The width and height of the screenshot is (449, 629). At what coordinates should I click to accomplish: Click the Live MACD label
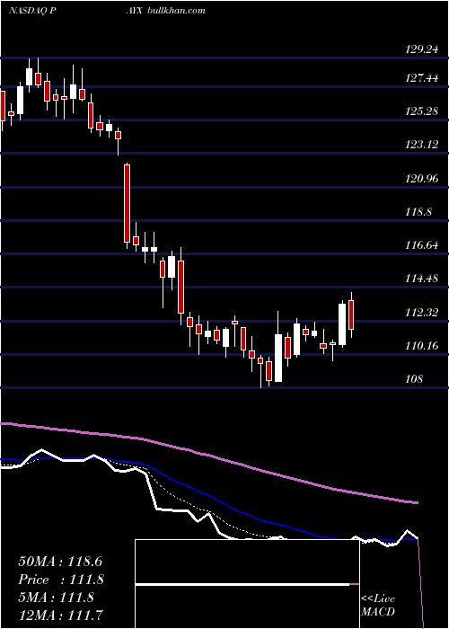pyautogui.click(x=378, y=605)
